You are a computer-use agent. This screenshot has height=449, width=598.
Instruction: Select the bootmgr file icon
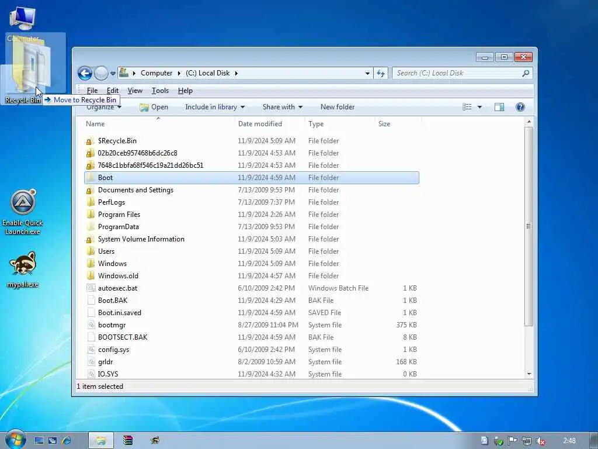[x=91, y=325]
